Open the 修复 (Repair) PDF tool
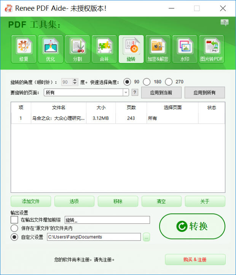 tap(24, 49)
